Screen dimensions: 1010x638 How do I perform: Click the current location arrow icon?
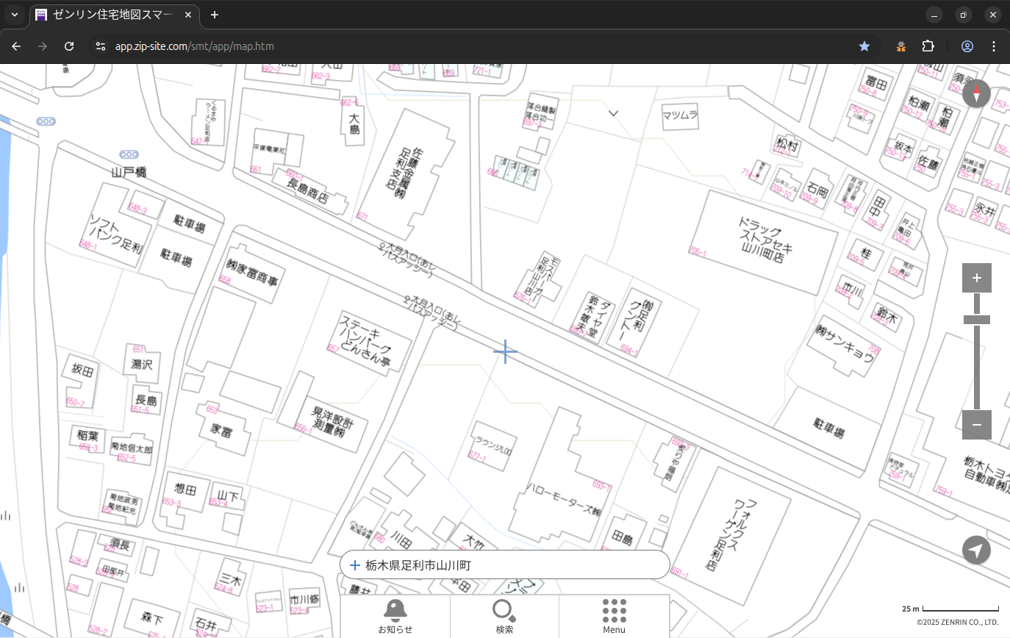tap(976, 550)
